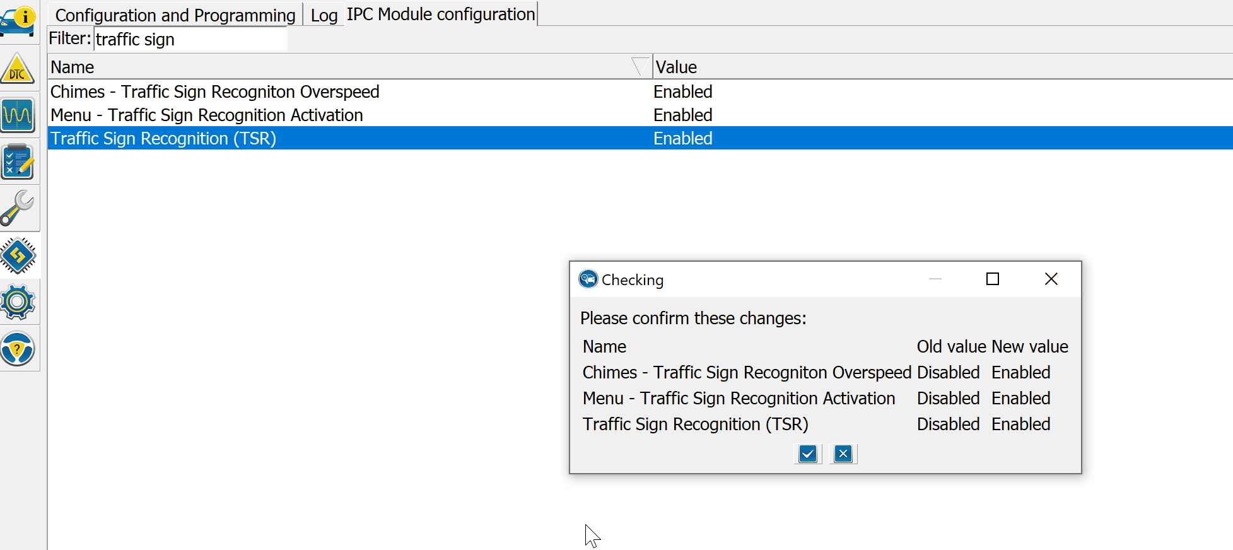Click Enabled value of highlighted TSR row
Screen dimensions: 1233x550
click(683, 138)
